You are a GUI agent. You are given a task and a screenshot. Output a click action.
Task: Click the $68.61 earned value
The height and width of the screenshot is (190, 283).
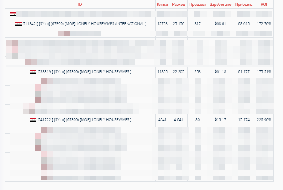[220, 24]
